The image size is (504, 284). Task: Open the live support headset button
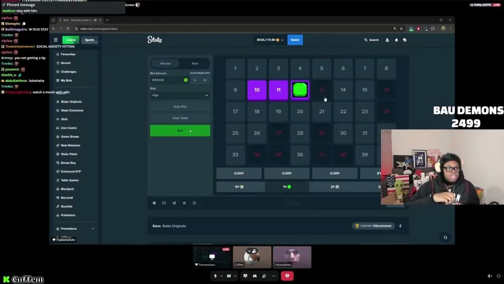pyautogui.click(x=445, y=237)
